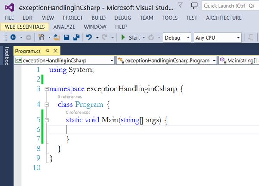Click the Start debugging button label
The height and width of the screenshot is (186, 259).
tap(134, 38)
